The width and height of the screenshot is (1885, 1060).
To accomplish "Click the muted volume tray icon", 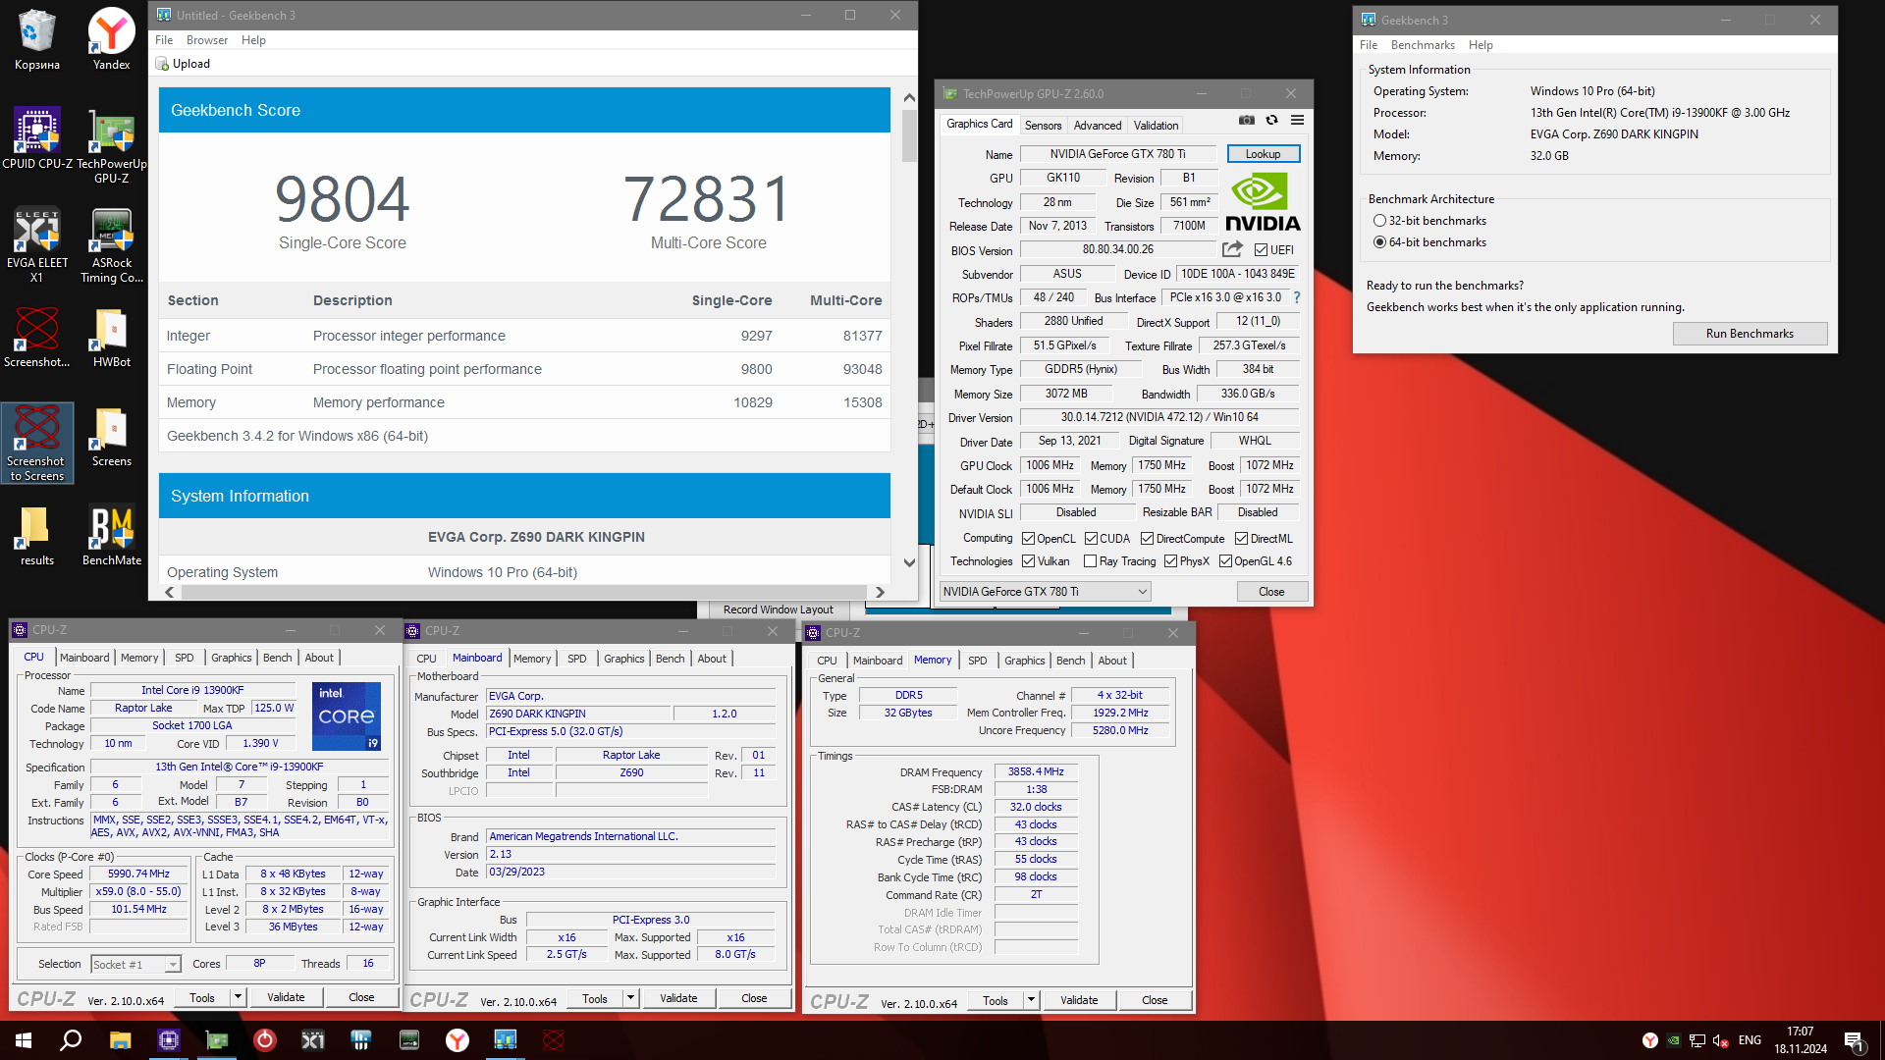I will 1720,1040.
